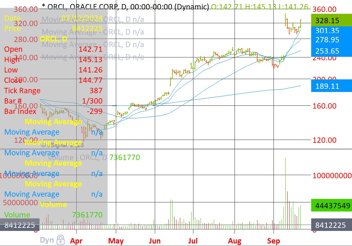
Task: Click the gray 8412225 tag on left axis
Action: coord(20,225)
